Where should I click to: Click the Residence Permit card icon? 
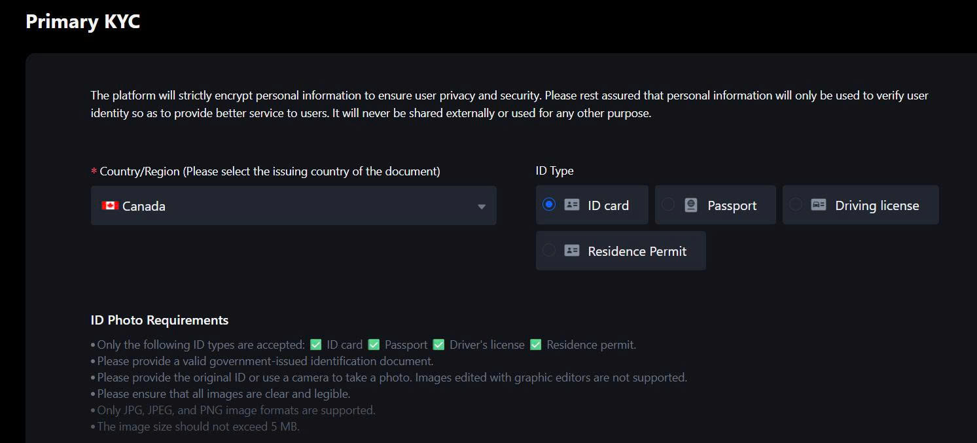tap(572, 251)
